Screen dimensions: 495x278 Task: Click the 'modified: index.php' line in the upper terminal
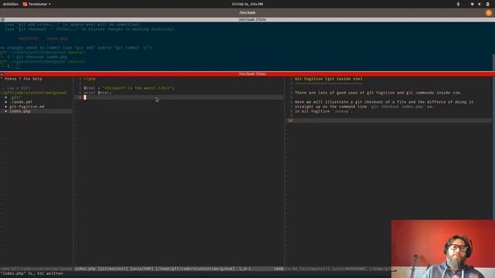[43, 39]
